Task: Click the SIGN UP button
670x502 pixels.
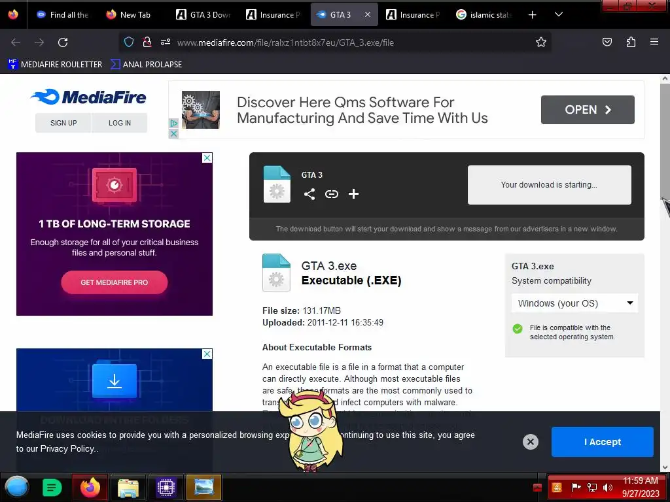Action: coord(63,123)
